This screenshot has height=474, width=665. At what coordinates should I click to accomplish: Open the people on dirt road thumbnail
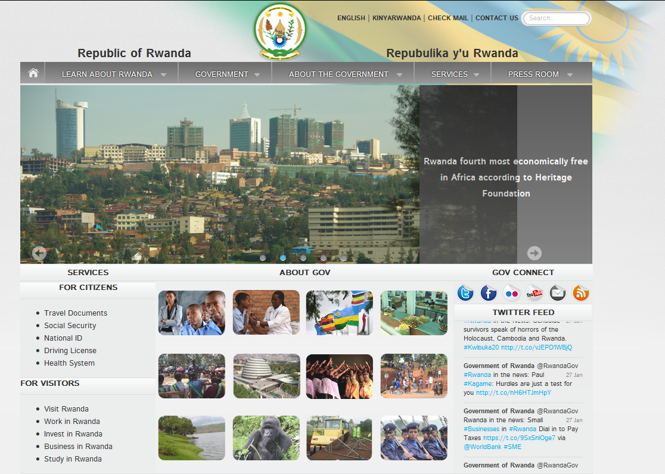pos(414,376)
